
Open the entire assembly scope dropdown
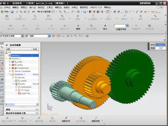49,36
